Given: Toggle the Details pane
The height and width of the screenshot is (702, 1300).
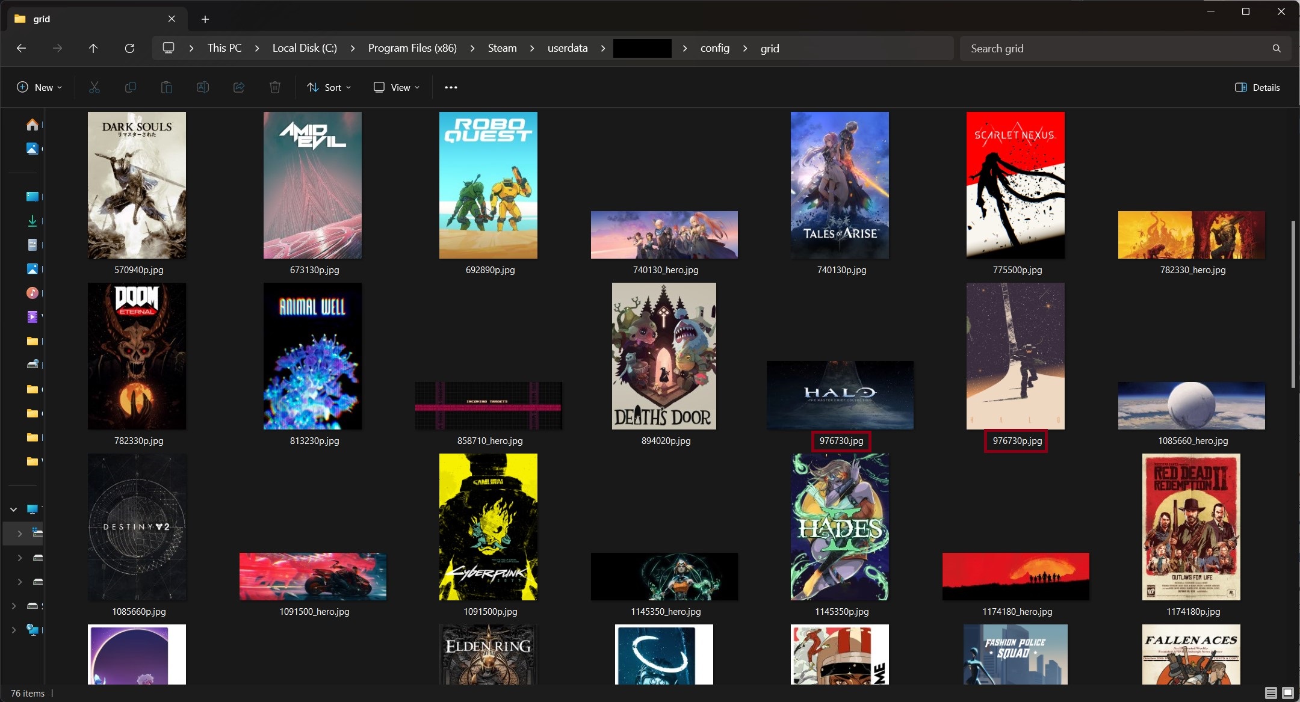Looking at the screenshot, I should (1257, 87).
